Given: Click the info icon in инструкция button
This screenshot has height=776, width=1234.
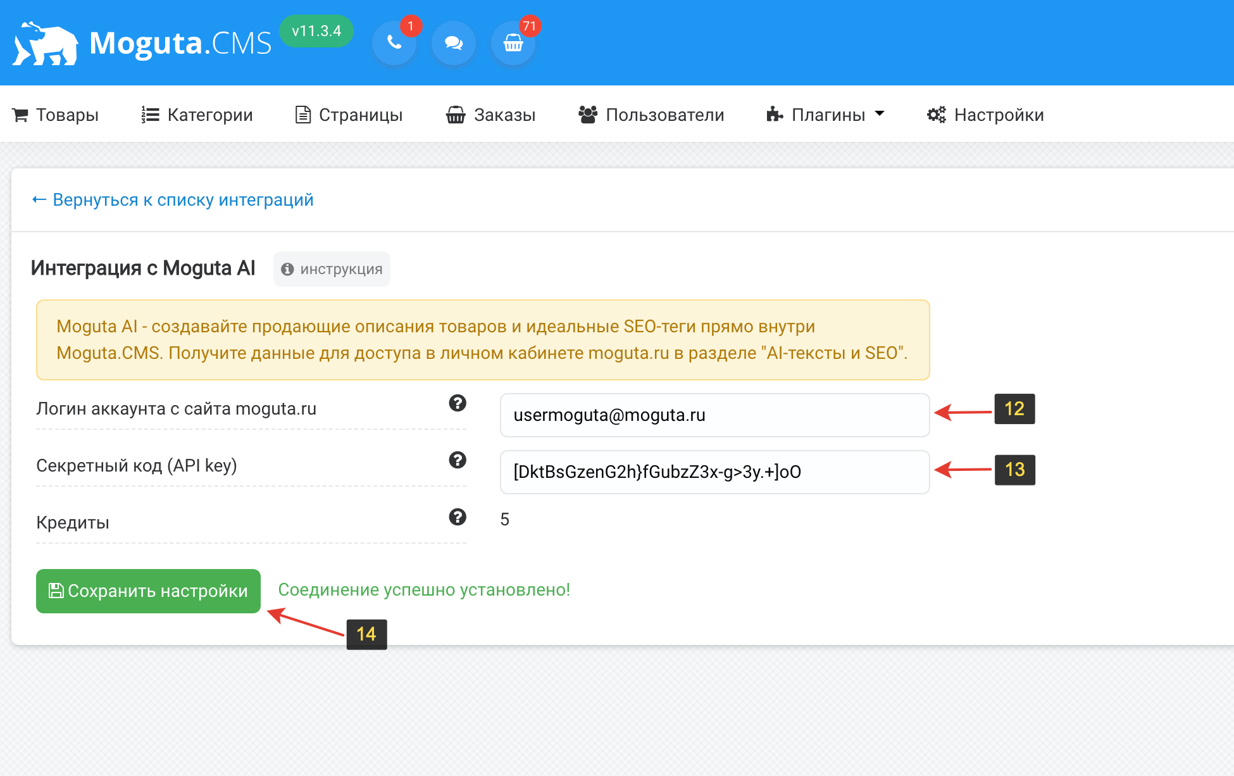Looking at the screenshot, I should click(287, 269).
